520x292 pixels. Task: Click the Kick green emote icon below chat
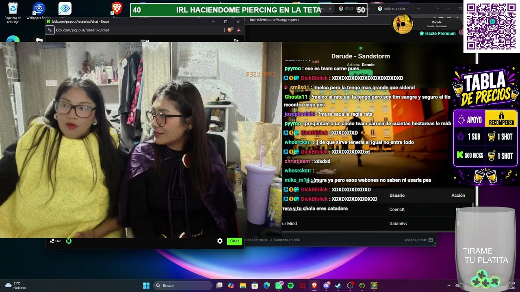click(69, 241)
